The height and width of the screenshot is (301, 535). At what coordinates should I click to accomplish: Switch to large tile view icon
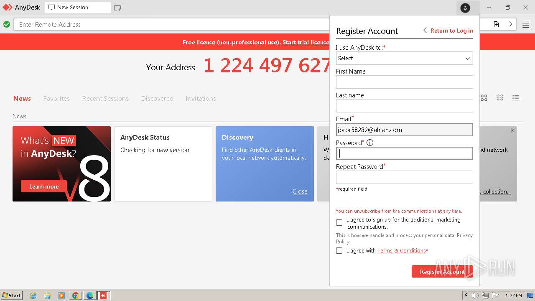(x=484, y=98)
